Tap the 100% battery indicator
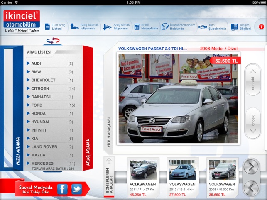267x200 pixels. point(259,2)
